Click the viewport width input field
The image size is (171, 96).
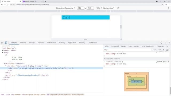coord(81,8)
